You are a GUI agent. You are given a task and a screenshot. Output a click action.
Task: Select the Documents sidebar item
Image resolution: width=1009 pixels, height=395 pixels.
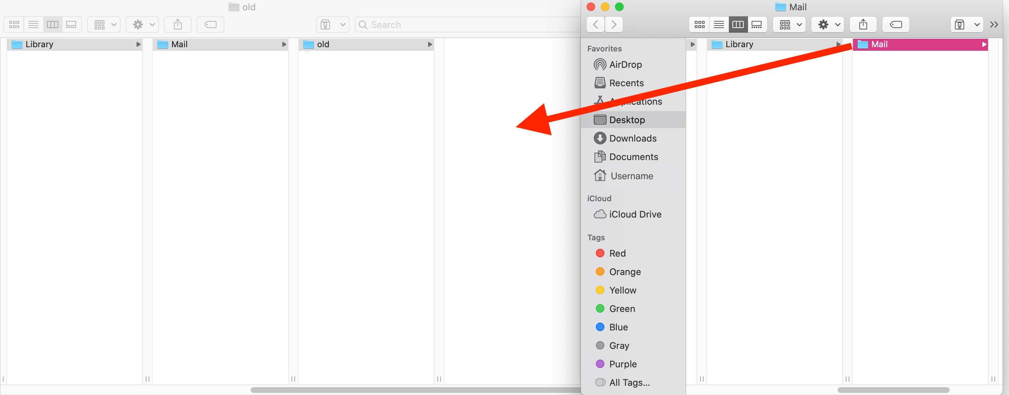coord(633,157)
